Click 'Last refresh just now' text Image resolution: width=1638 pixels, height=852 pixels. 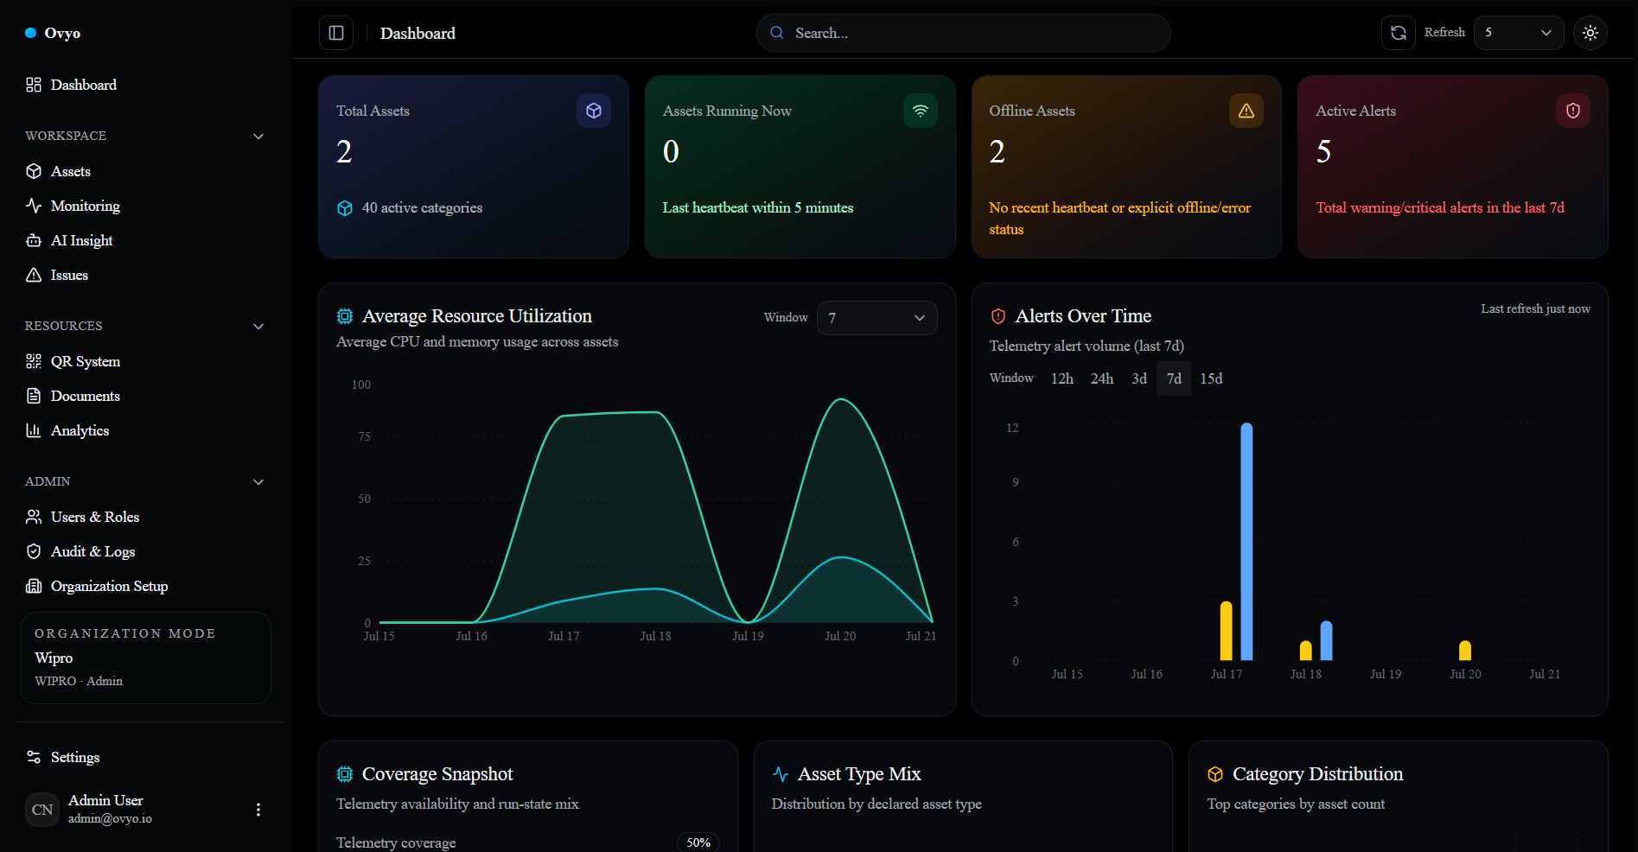point(1535,308)
